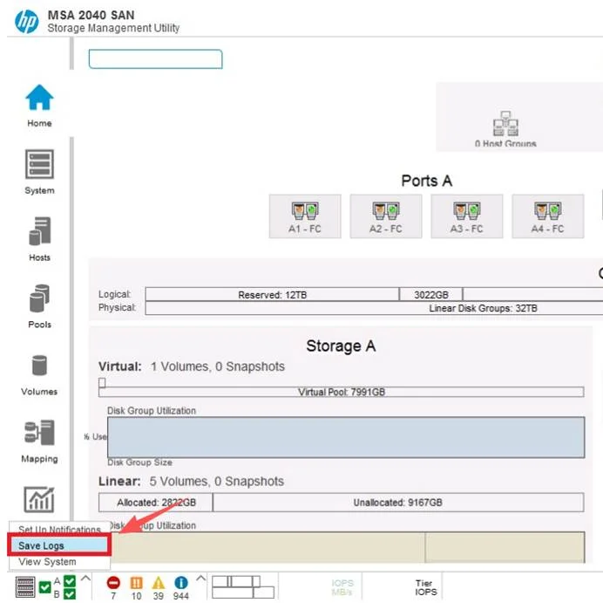Click the Unallocated: 9167GB segment
Image resolution: width=603 pixels, height=603 pixels.
(398, 502)
